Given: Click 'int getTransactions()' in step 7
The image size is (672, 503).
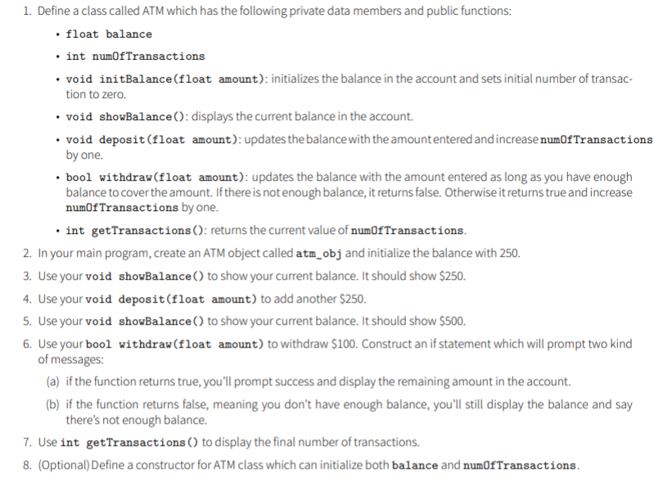Looking at the screenshot, I should click(129, 442).
